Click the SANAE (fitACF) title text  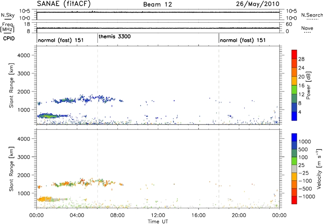[64, 4]
